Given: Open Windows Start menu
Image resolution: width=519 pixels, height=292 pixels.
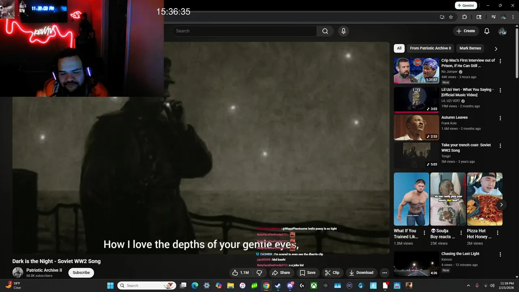Looking at the screenshot, I should (x=110, y=286).
